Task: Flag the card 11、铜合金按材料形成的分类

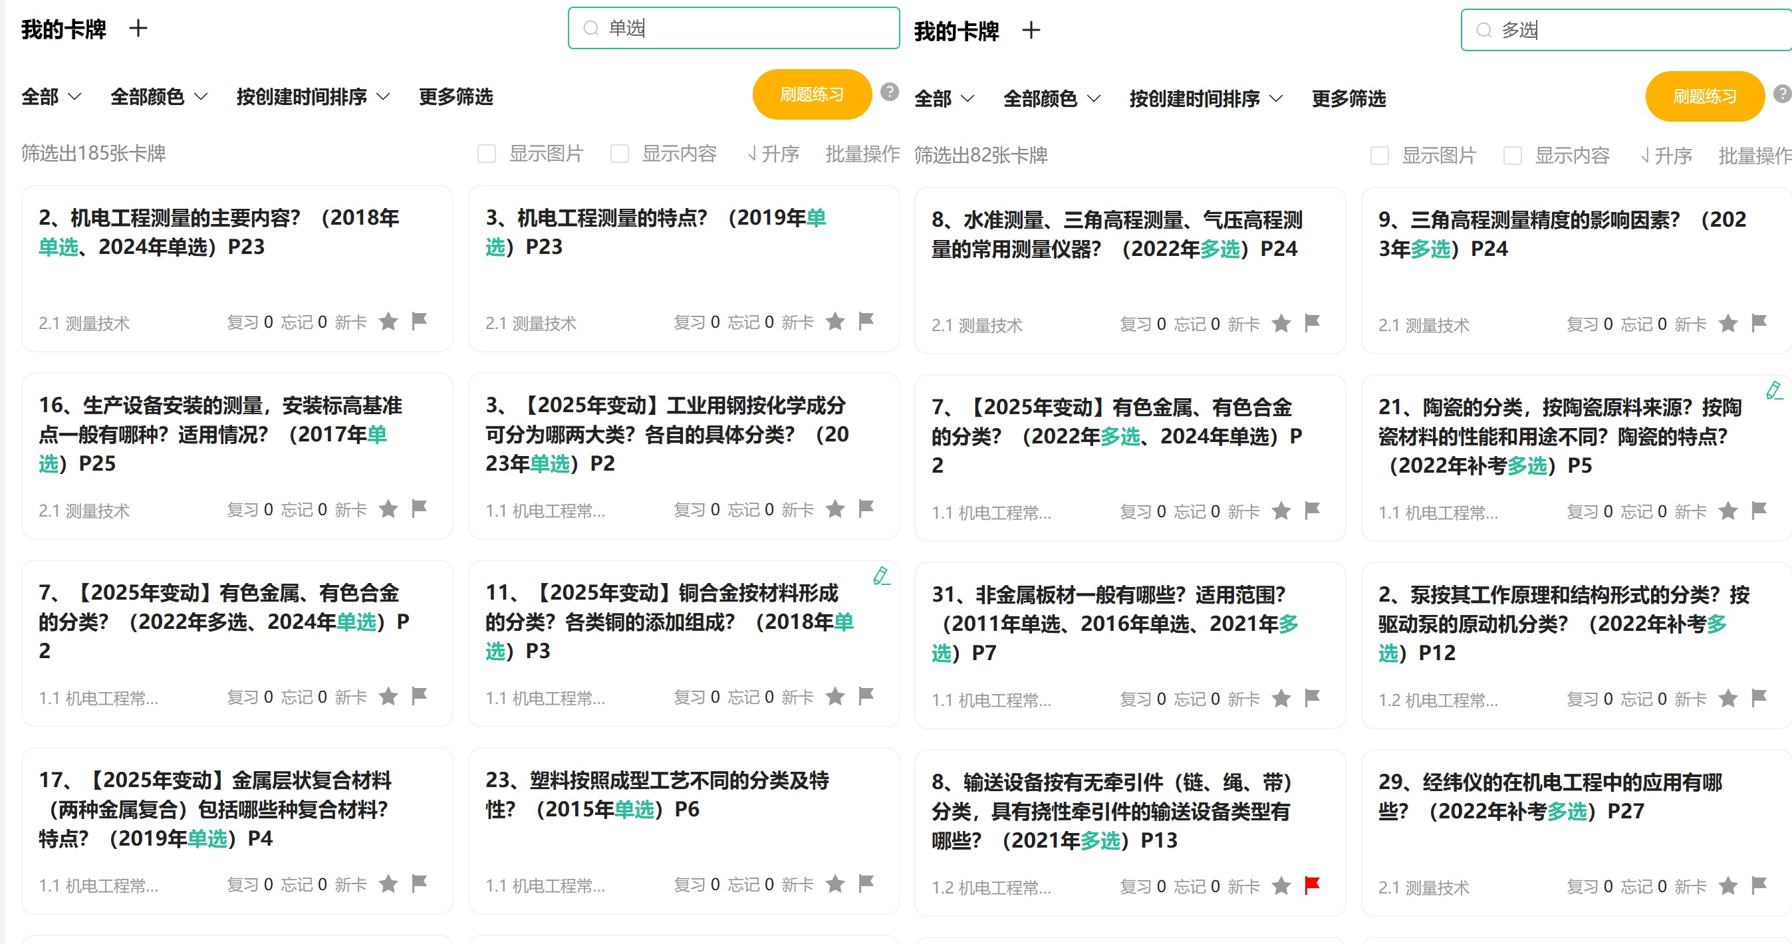Action: pos(865,695)
